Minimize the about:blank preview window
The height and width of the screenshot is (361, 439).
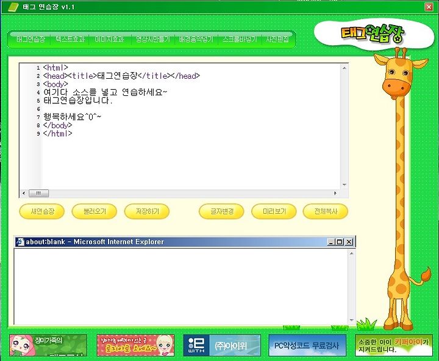(331, 242)
